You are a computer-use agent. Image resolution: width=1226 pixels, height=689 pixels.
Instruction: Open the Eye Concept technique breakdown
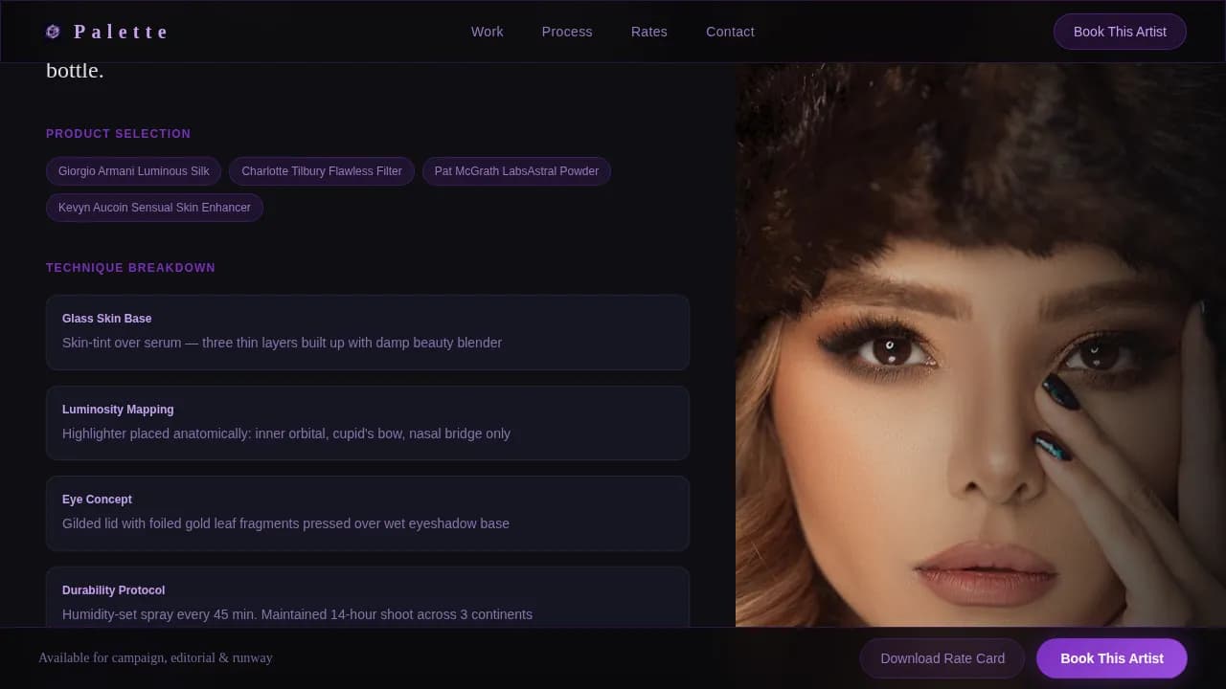pos(368,513)
